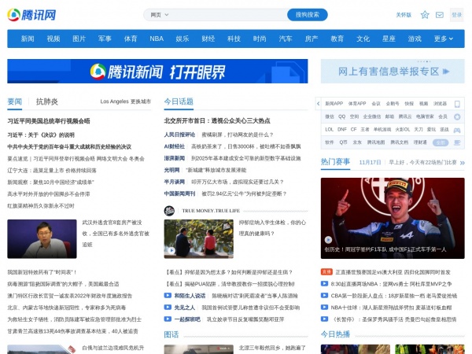
Task: Switch to the 抗肺炎 tab
Action: 47,101
